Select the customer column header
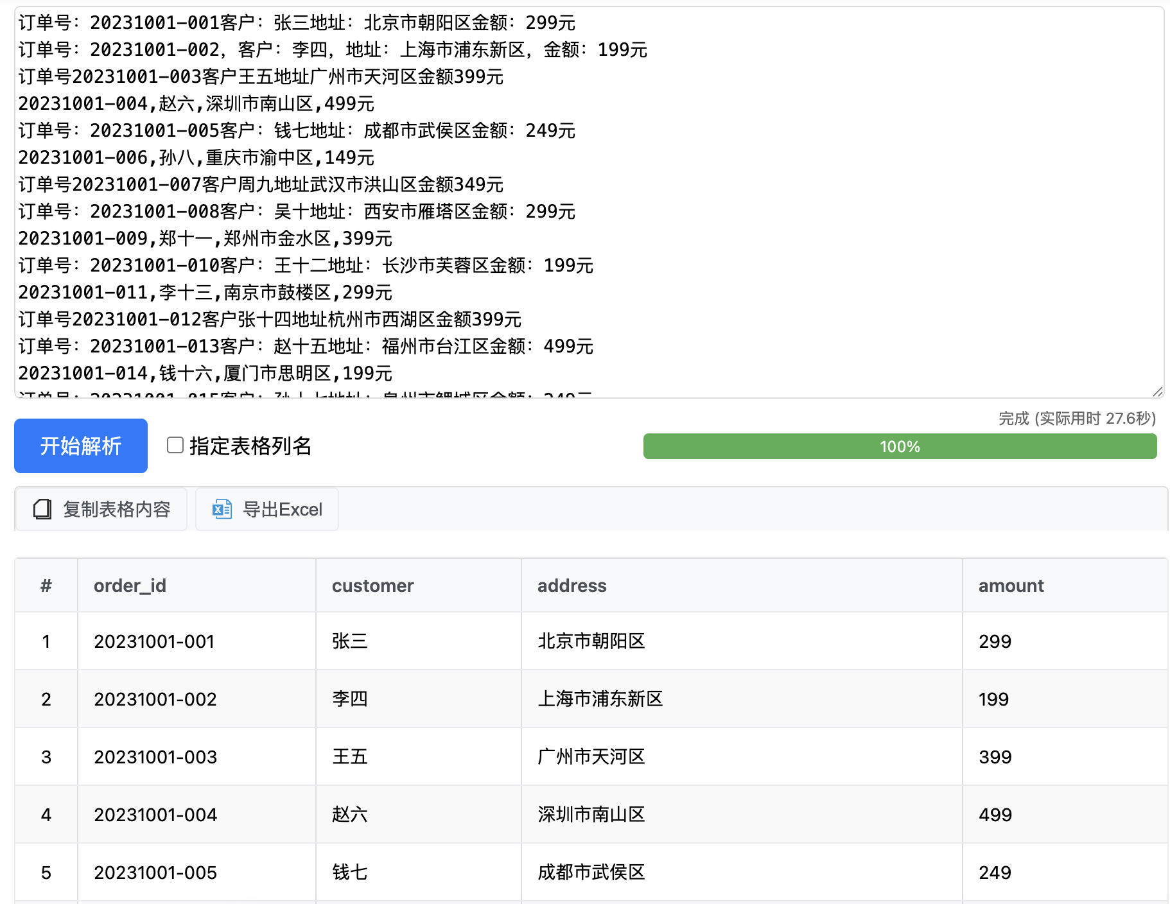 click(372, 585)
